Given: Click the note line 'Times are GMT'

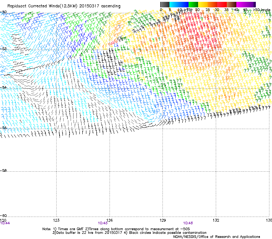Looking at the screenshot, I should tap(71, 229).
